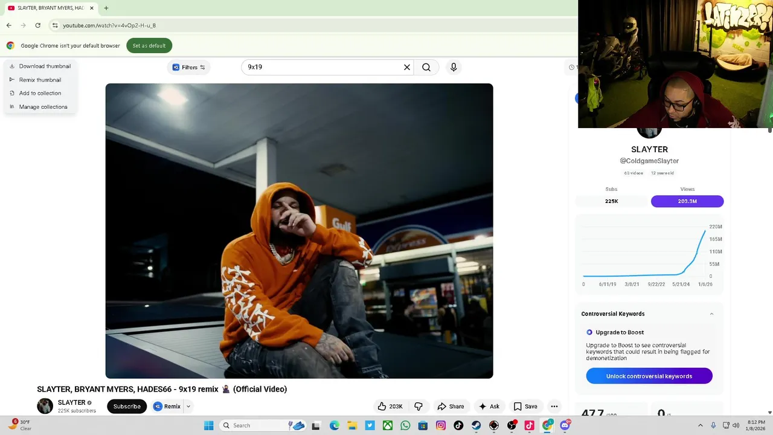Click the microphone tray icon
Image resolution: width=773 pixels, height=435 pixels.
(713, 425)
